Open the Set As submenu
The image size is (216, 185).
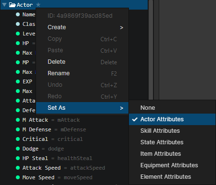[x=82, y=108]
